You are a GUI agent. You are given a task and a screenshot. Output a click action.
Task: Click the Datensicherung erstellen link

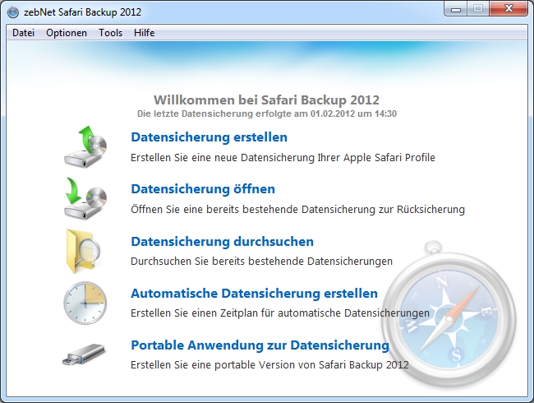(209, 137)
